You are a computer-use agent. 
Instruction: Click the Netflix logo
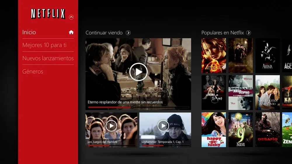click(48, 14)
